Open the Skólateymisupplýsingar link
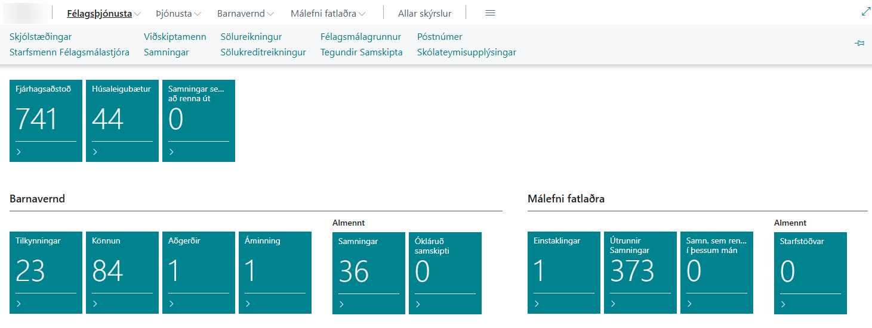872x328 pixels. point(466,52)
